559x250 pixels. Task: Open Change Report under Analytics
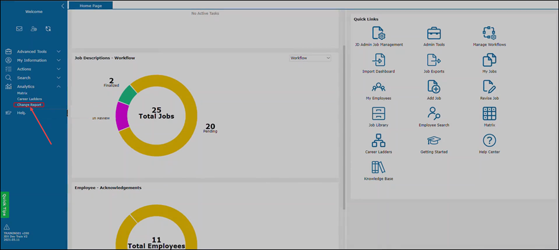tap(29, 105)
